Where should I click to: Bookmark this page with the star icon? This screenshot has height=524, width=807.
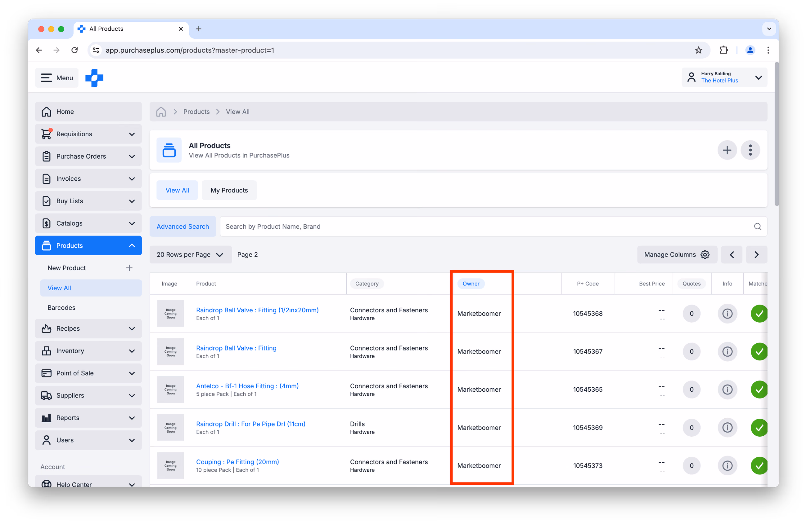point(698,51)
